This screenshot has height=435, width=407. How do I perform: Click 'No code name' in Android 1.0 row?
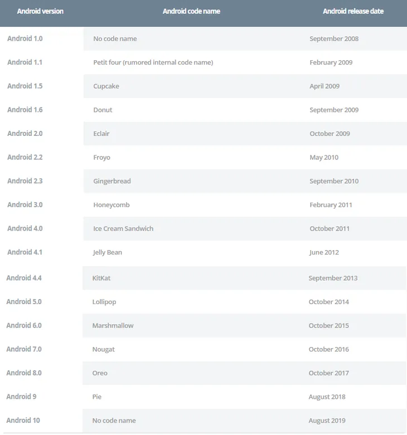pyautogui.click(x=115, y=38)
